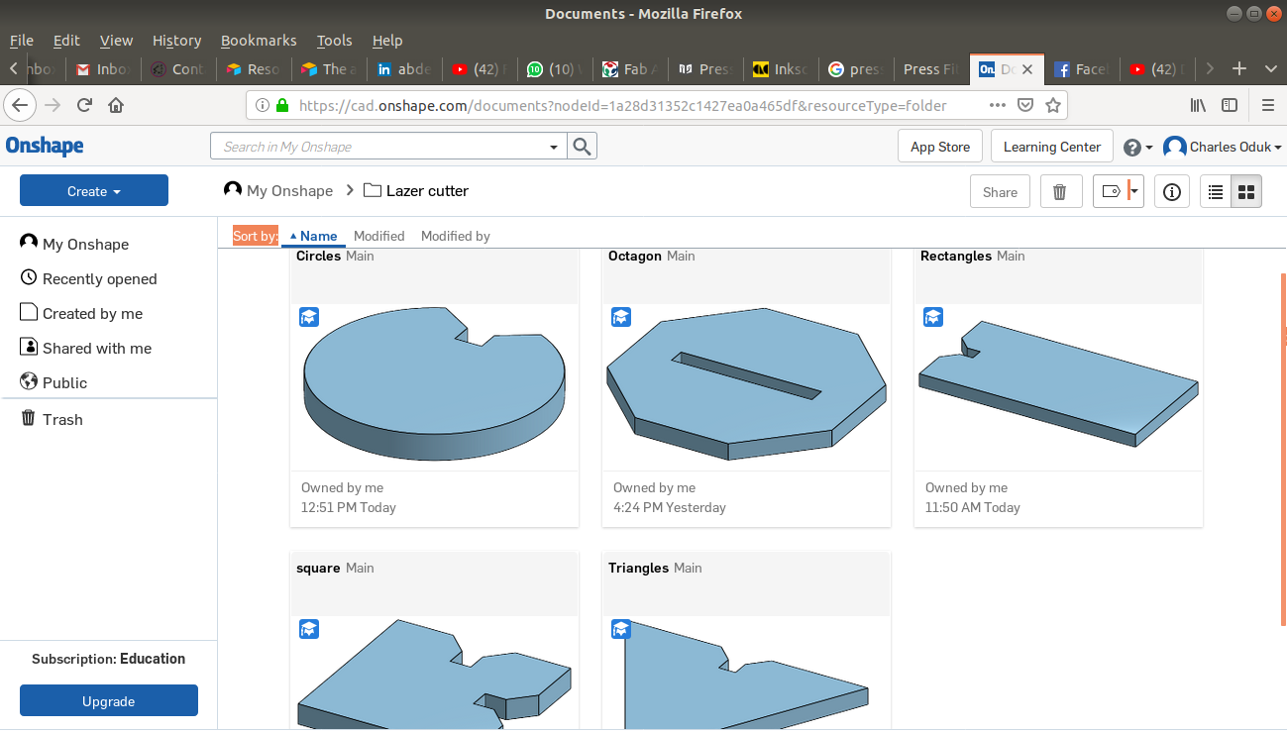Open the document details info icon
This screenshot has height=734, width=1287.
pyautogui.click(x=1172, y=192)
